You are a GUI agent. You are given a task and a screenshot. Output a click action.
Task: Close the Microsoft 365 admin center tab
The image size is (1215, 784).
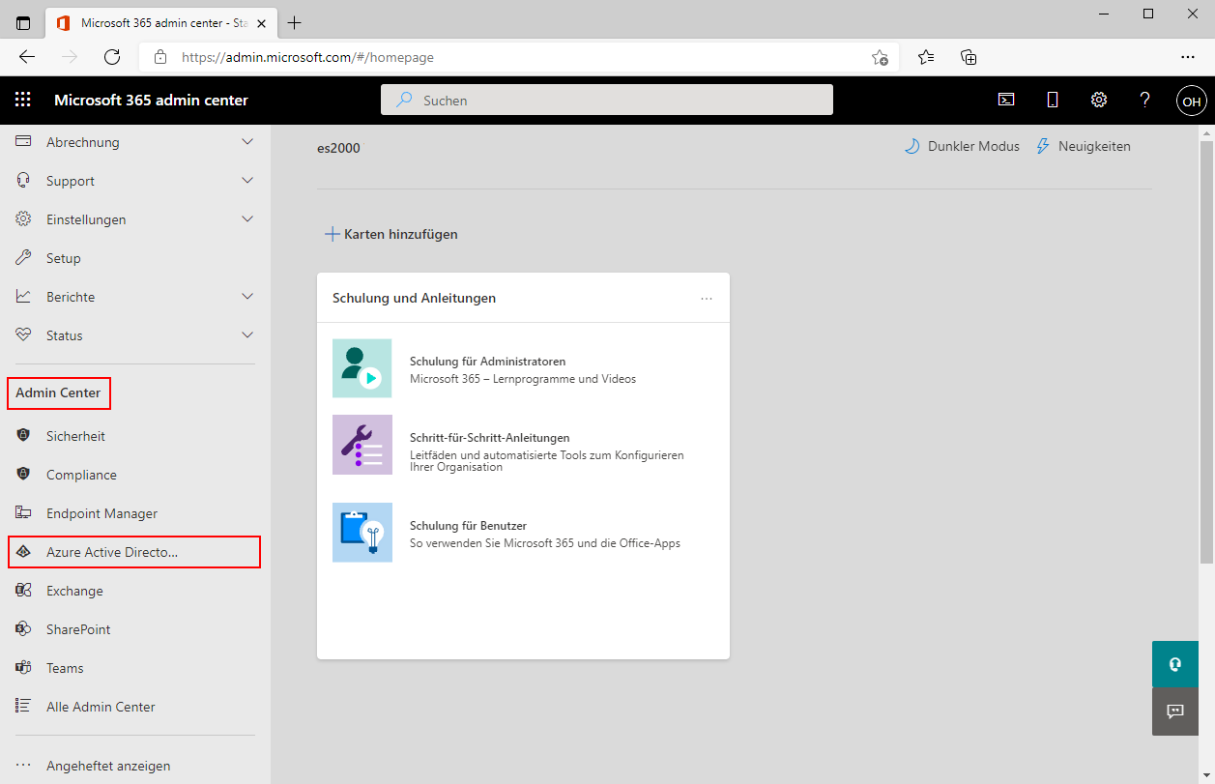coord(261,23)
